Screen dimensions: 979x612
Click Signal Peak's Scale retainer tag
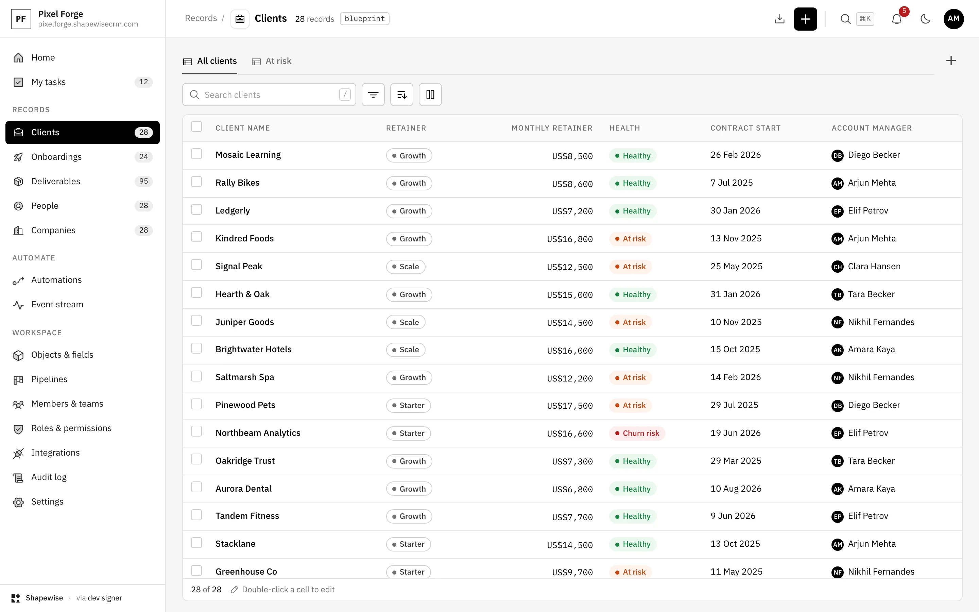click(405, 267)
